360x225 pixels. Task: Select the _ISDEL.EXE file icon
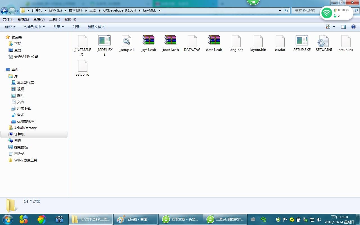(104, 41)
